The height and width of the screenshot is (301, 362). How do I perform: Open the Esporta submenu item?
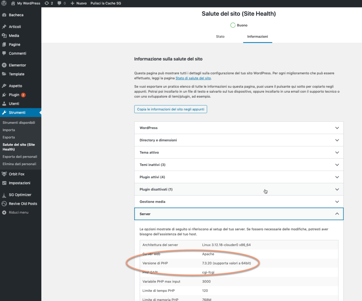9,137
